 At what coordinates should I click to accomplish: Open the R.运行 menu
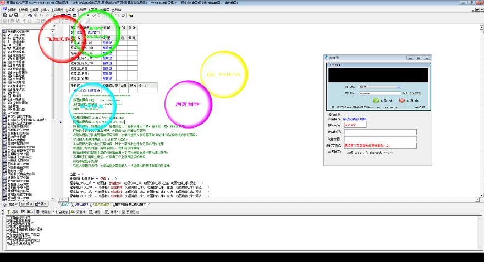[70, 10]
